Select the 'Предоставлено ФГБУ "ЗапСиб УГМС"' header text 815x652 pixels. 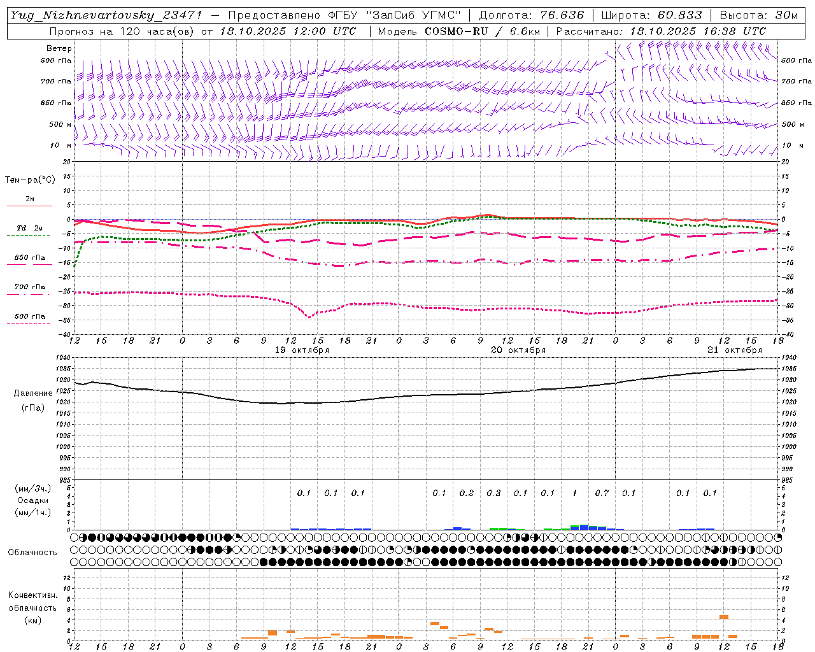point(344,15)
